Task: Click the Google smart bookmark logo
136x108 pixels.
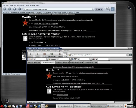Action: tap(31, 59)
